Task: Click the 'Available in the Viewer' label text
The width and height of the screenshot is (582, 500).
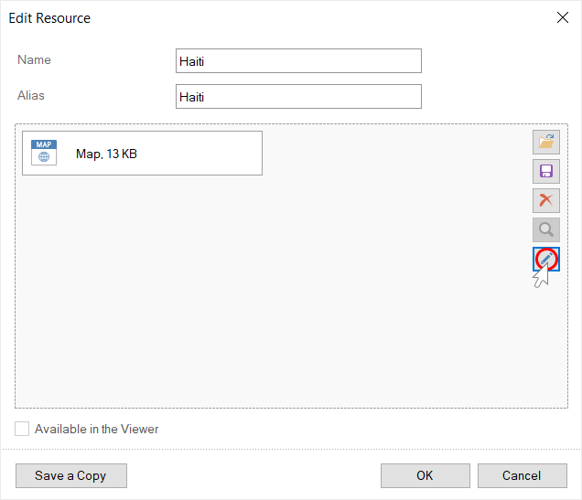Action: tap(96, 429)
